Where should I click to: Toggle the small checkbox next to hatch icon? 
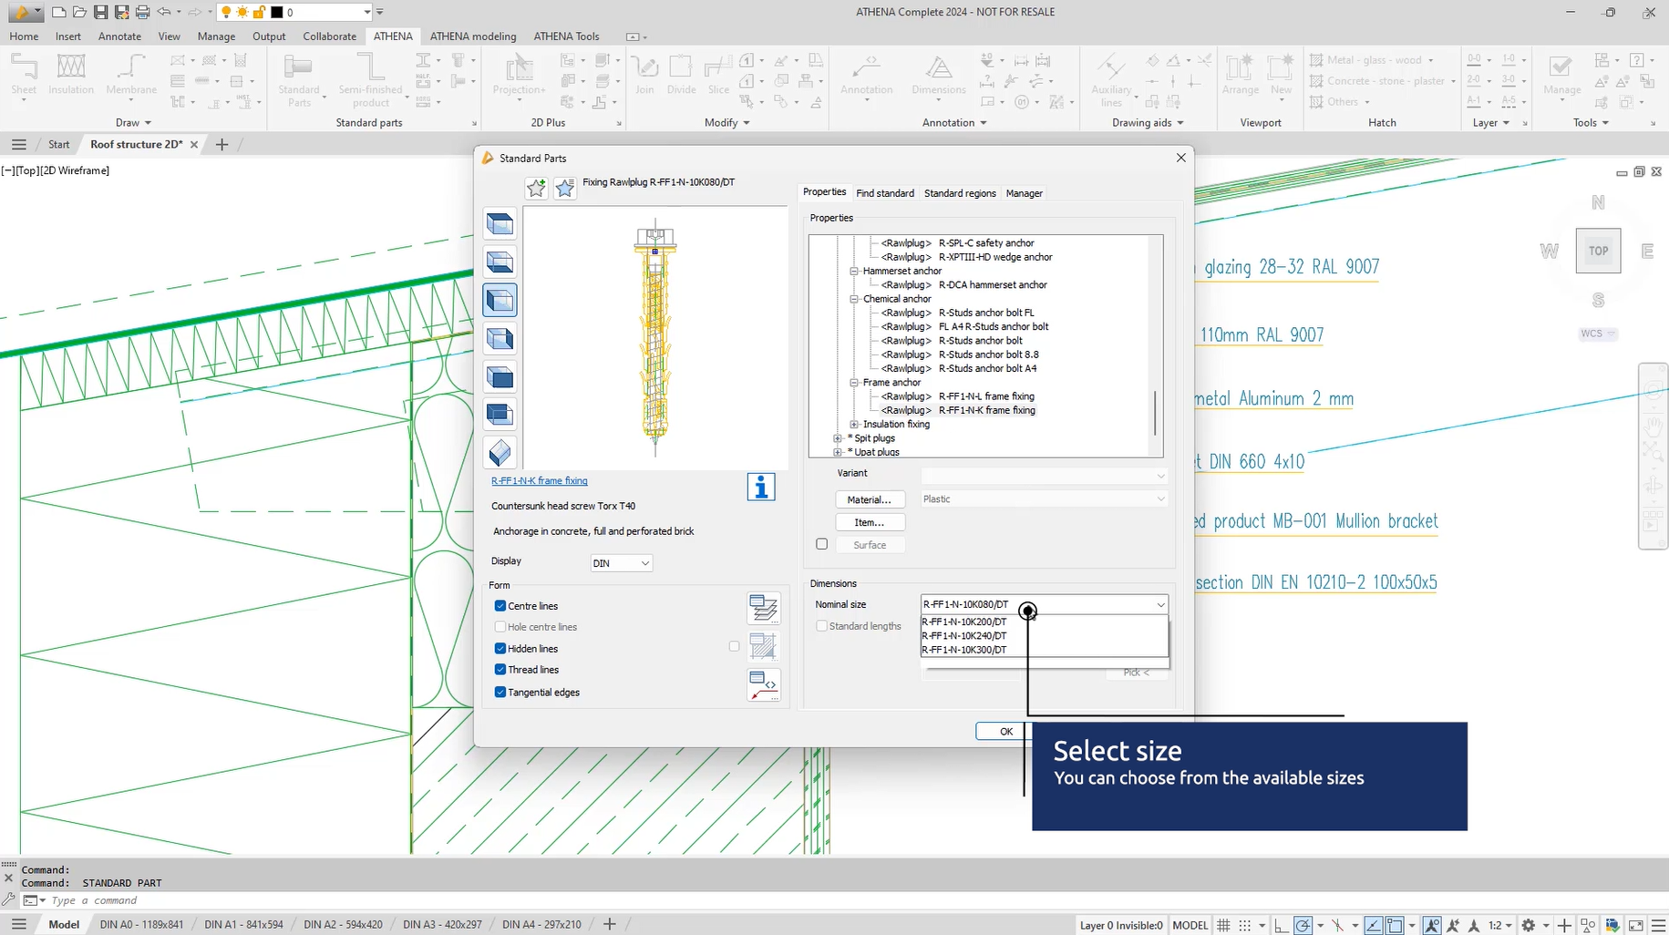pyautogui.click(x=734, y=646)
